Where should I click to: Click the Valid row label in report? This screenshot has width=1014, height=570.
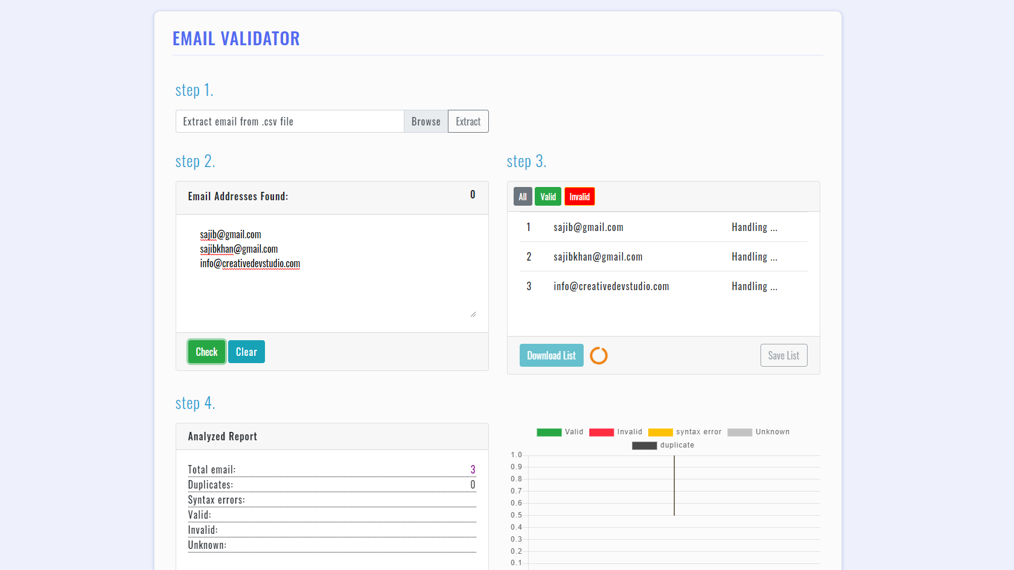coord(199,515)
